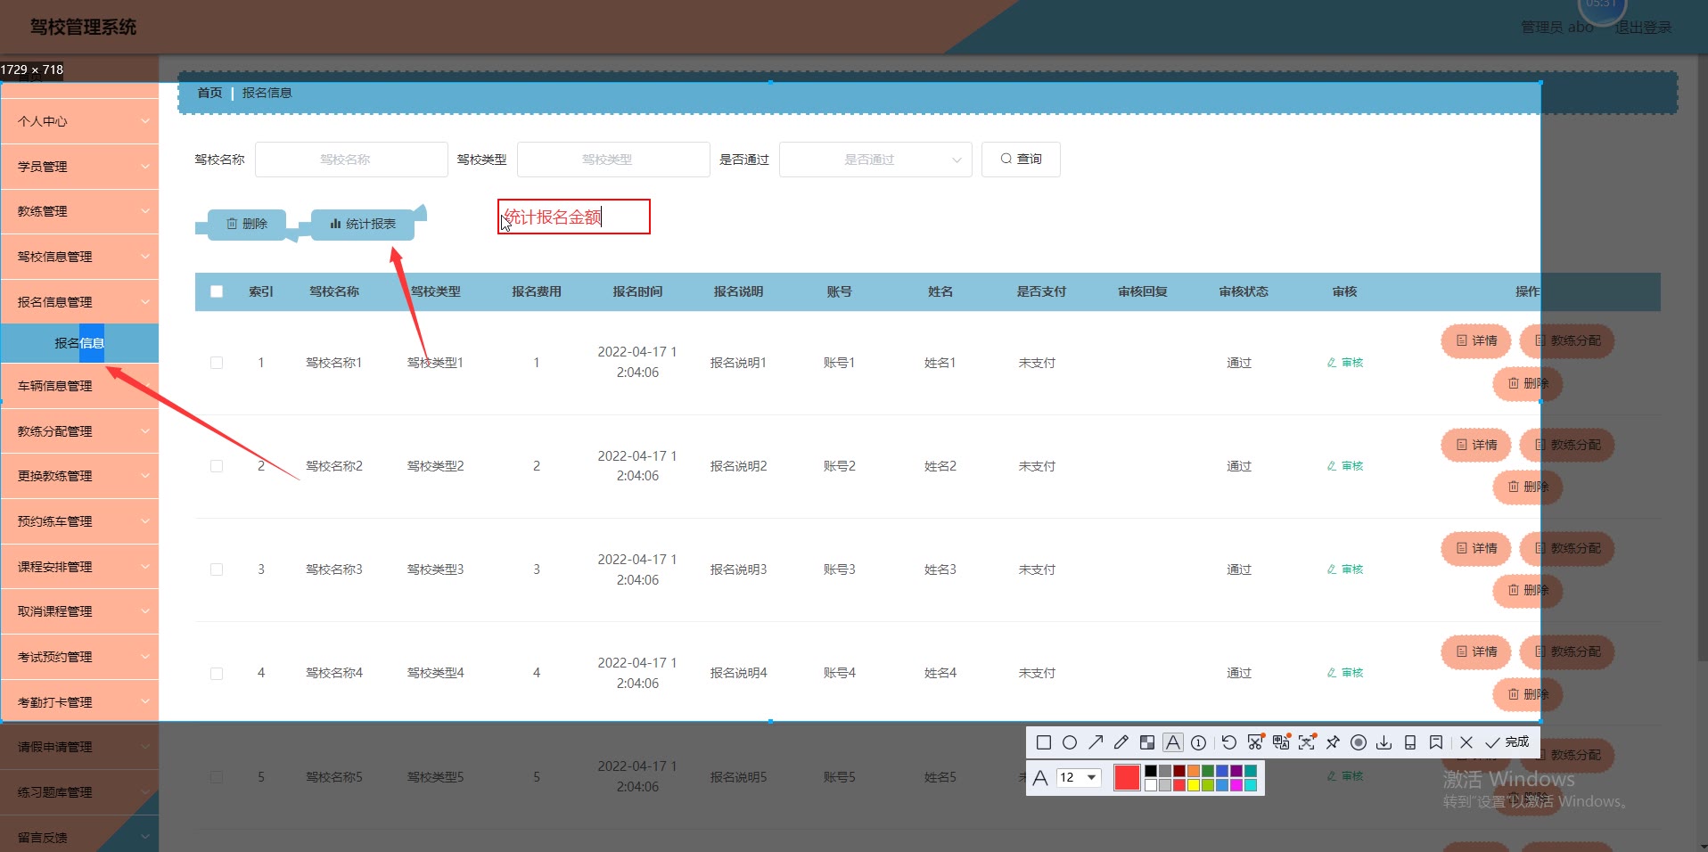Check the row 2 驾校名称2 checkbox

[217, 466]
